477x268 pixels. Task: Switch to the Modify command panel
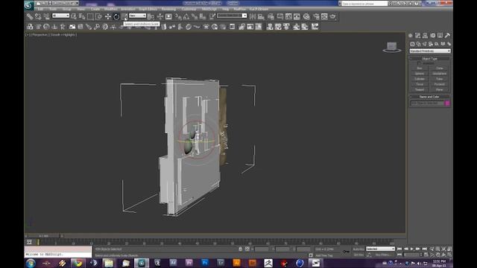417,36
